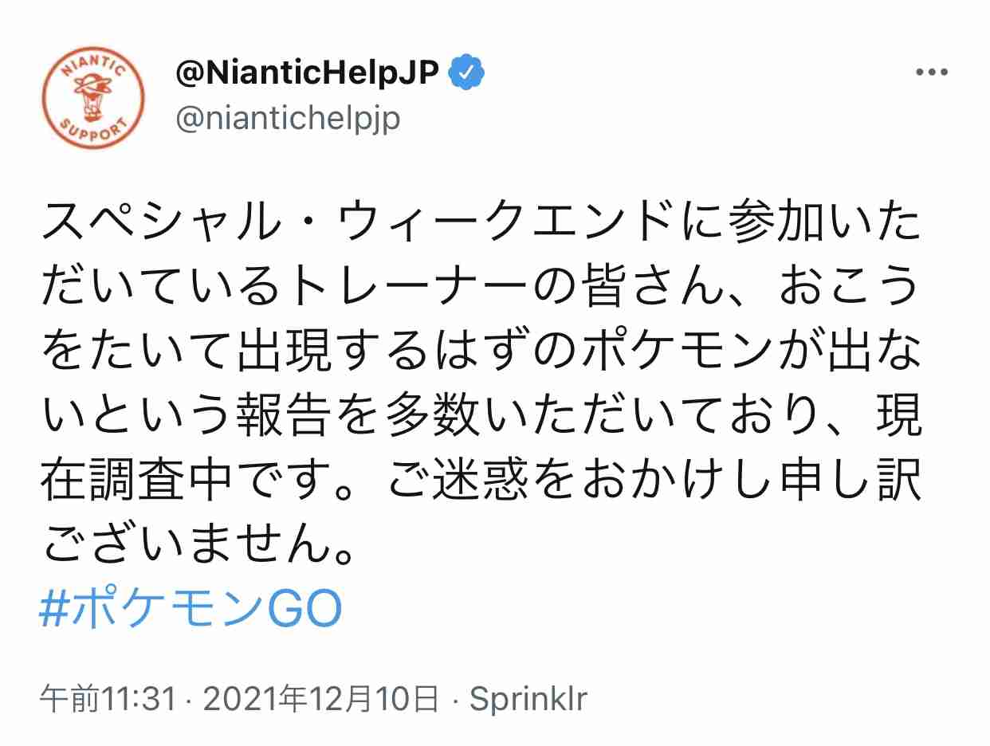Click the Sprinklr source label
Viewport: 990px width, 746px height.
pyautogui.click(x=528, y=700)
